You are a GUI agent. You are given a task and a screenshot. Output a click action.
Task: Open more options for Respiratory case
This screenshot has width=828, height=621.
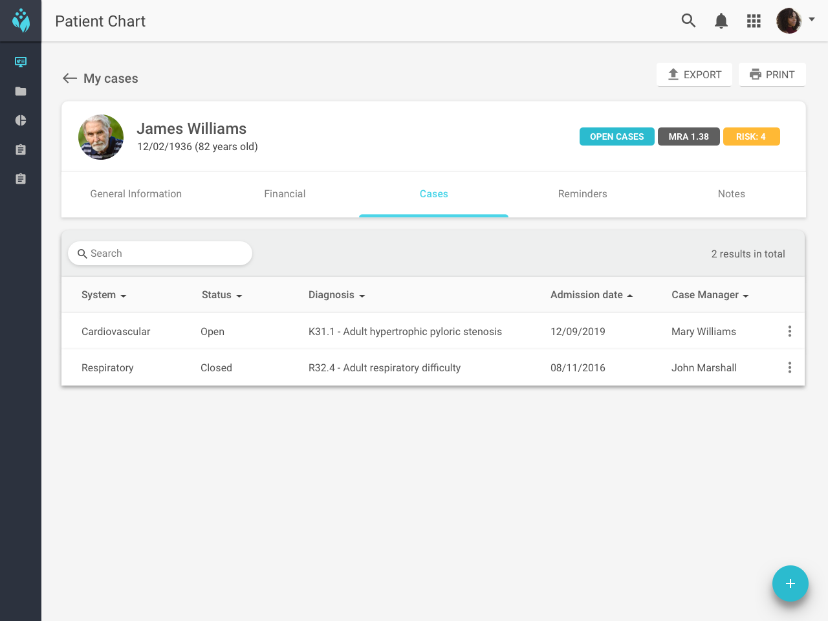click(x=789, y=367)
